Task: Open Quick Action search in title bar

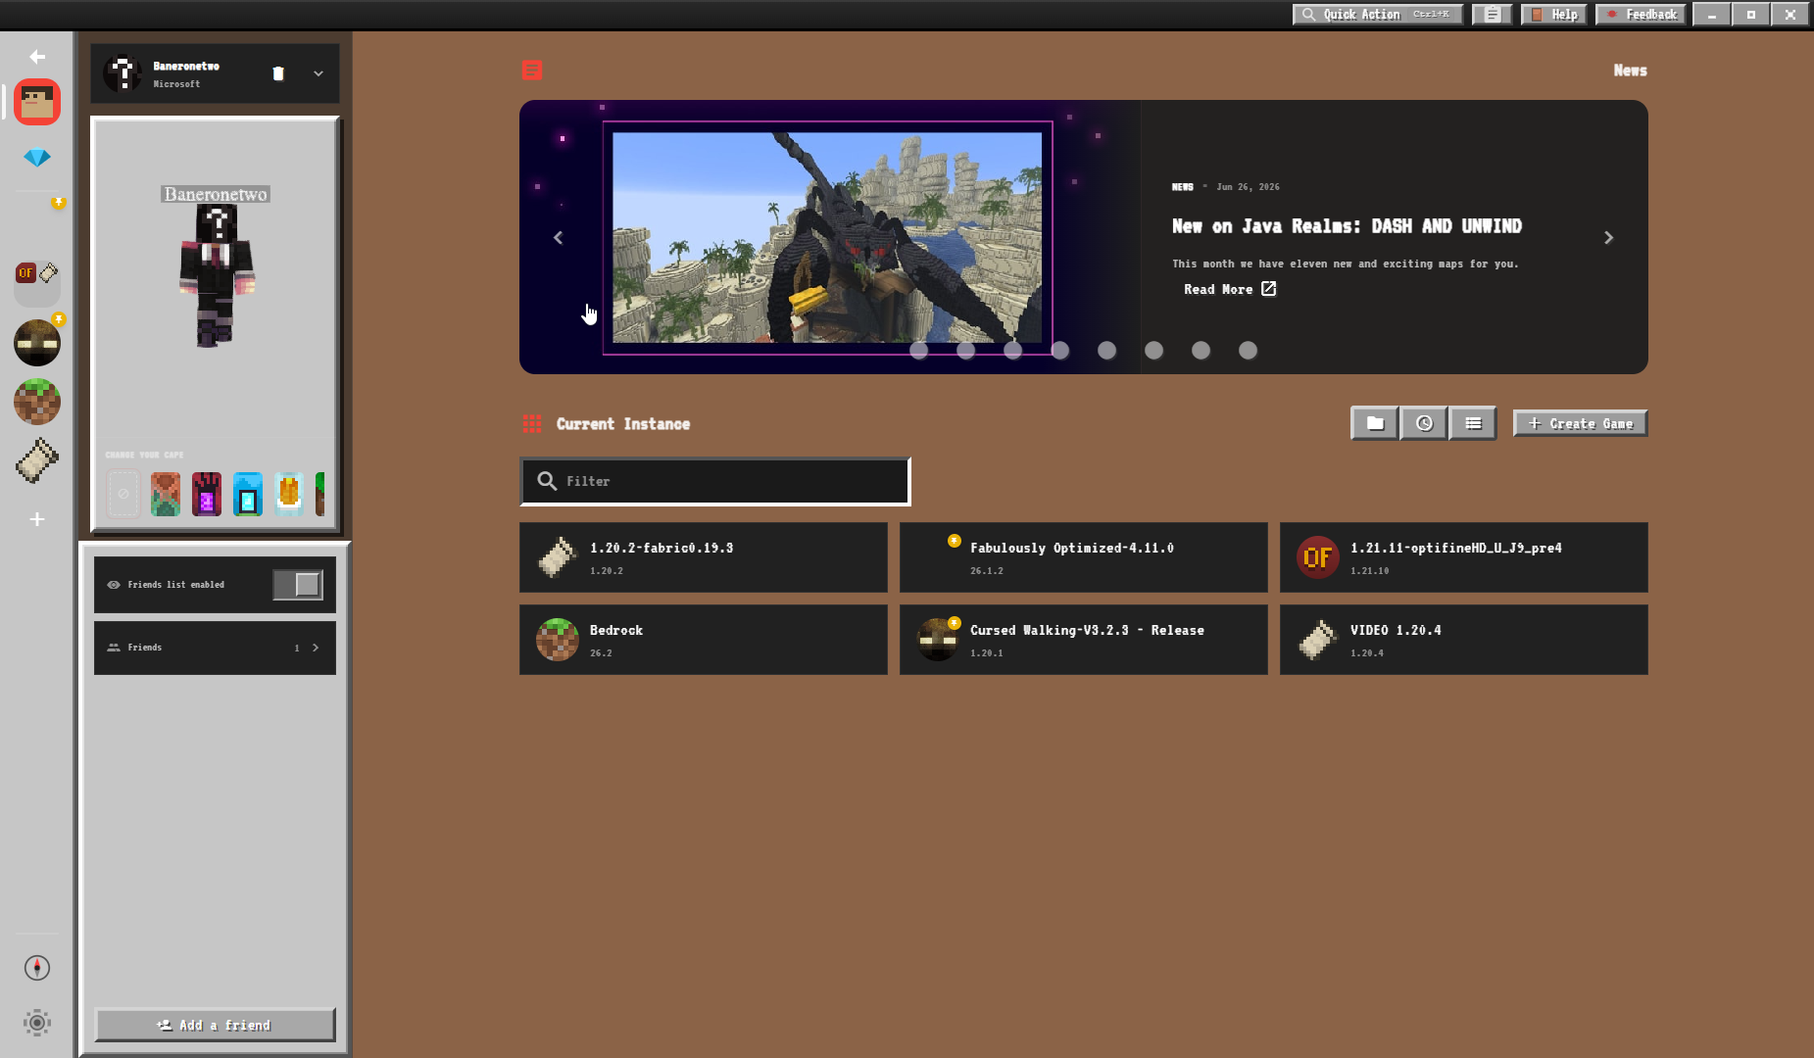Action: (1377, 15)
